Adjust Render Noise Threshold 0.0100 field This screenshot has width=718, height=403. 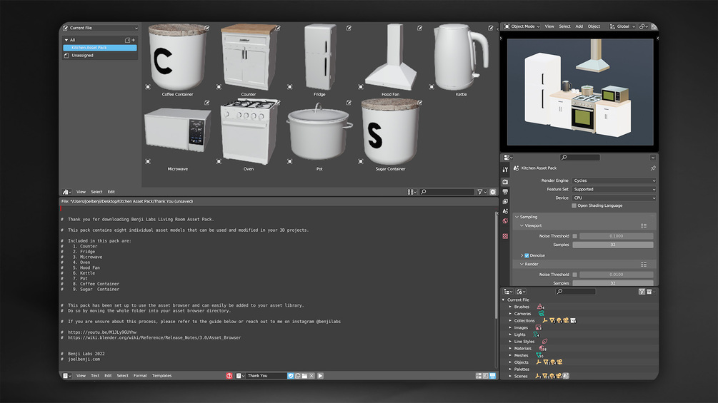tap(617, 275)
